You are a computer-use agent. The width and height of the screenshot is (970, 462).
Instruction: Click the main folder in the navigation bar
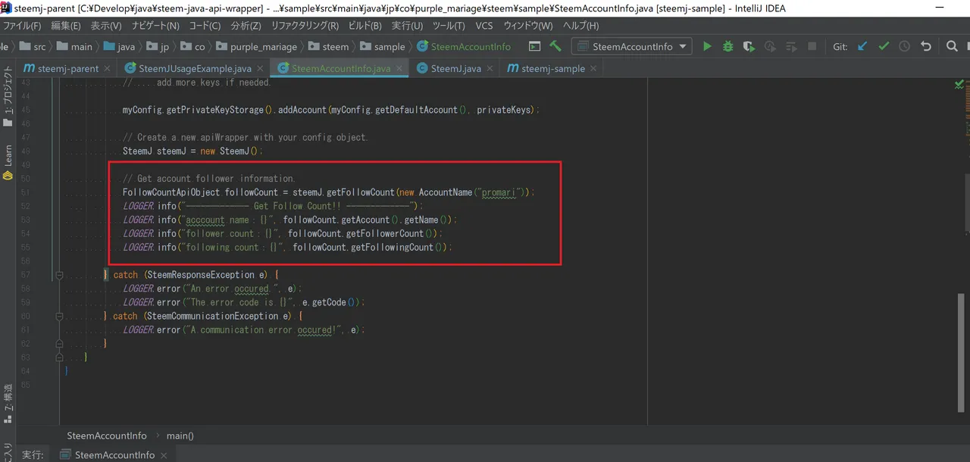coord(74,46)
